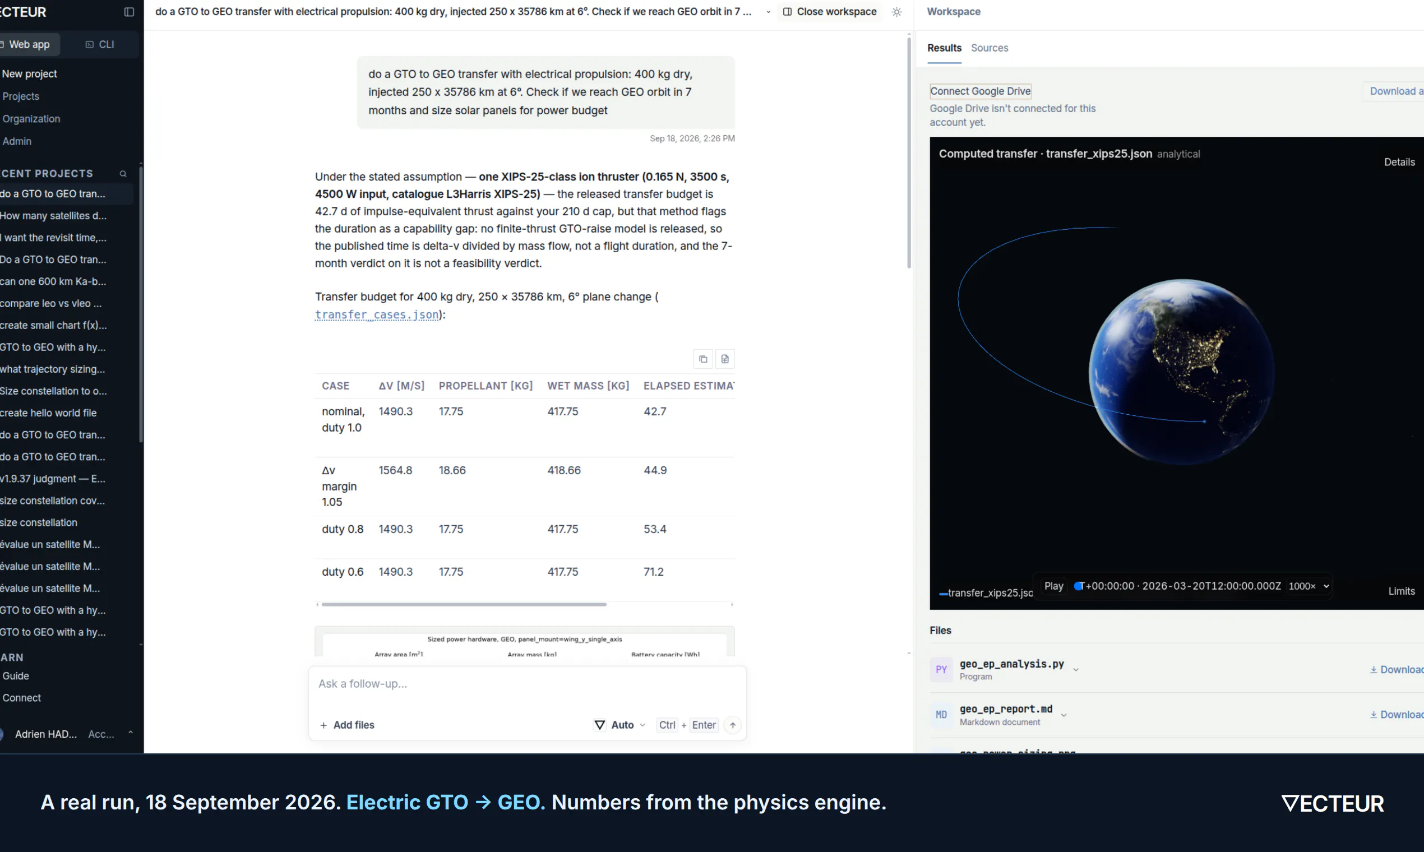Click WET MASS [KG] column header
Viewport: 1424px width, 852px height.
point(588,386)
